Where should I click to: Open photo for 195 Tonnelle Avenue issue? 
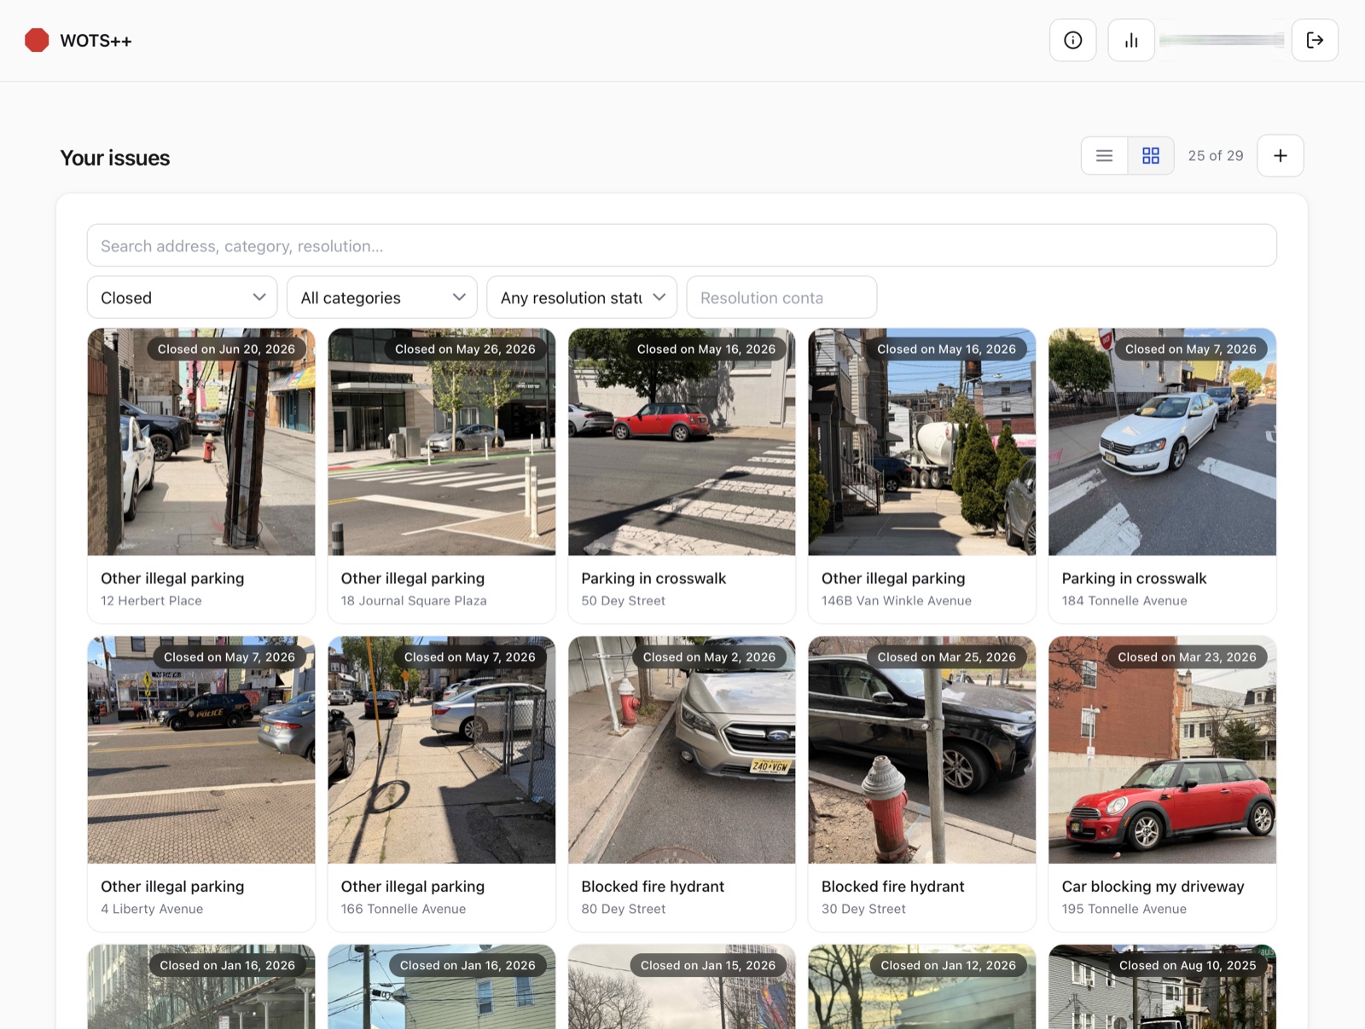1162,750
